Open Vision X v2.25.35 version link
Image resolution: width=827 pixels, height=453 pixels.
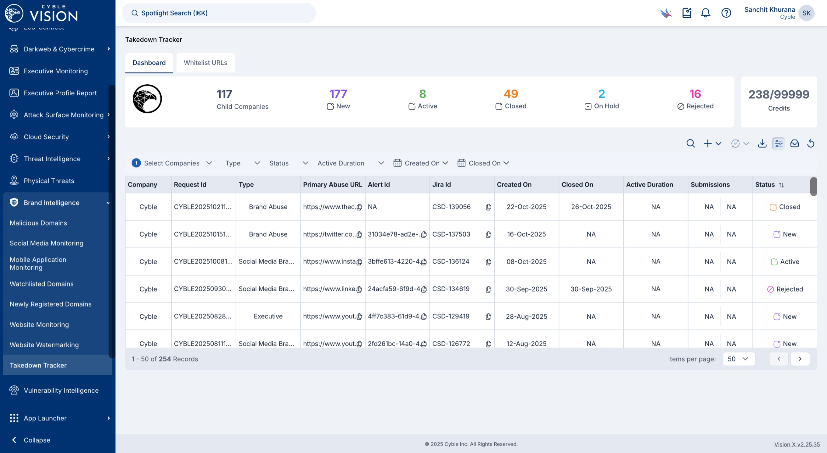tap(797, 445)
